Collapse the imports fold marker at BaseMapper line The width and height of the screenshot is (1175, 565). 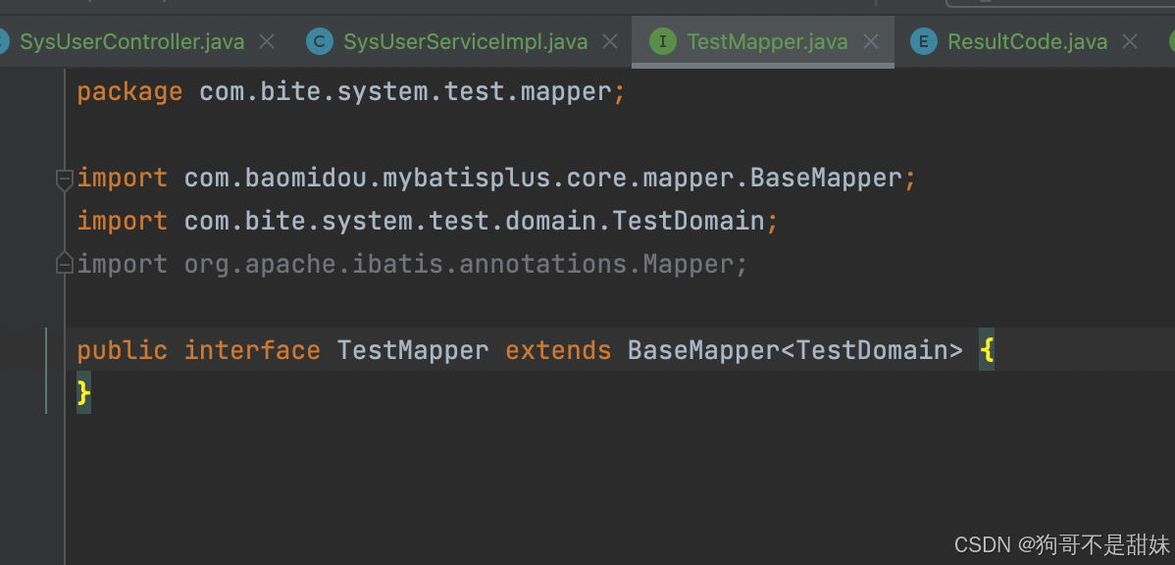pyautogui.click(x=65, y=180)
